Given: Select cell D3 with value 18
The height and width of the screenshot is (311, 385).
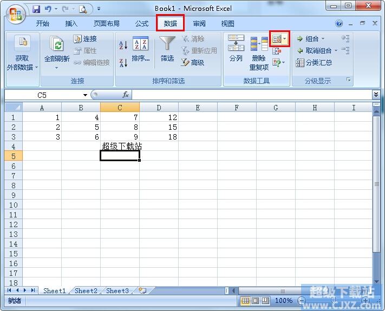Looking at the screenshot, I should click(159, 137).
